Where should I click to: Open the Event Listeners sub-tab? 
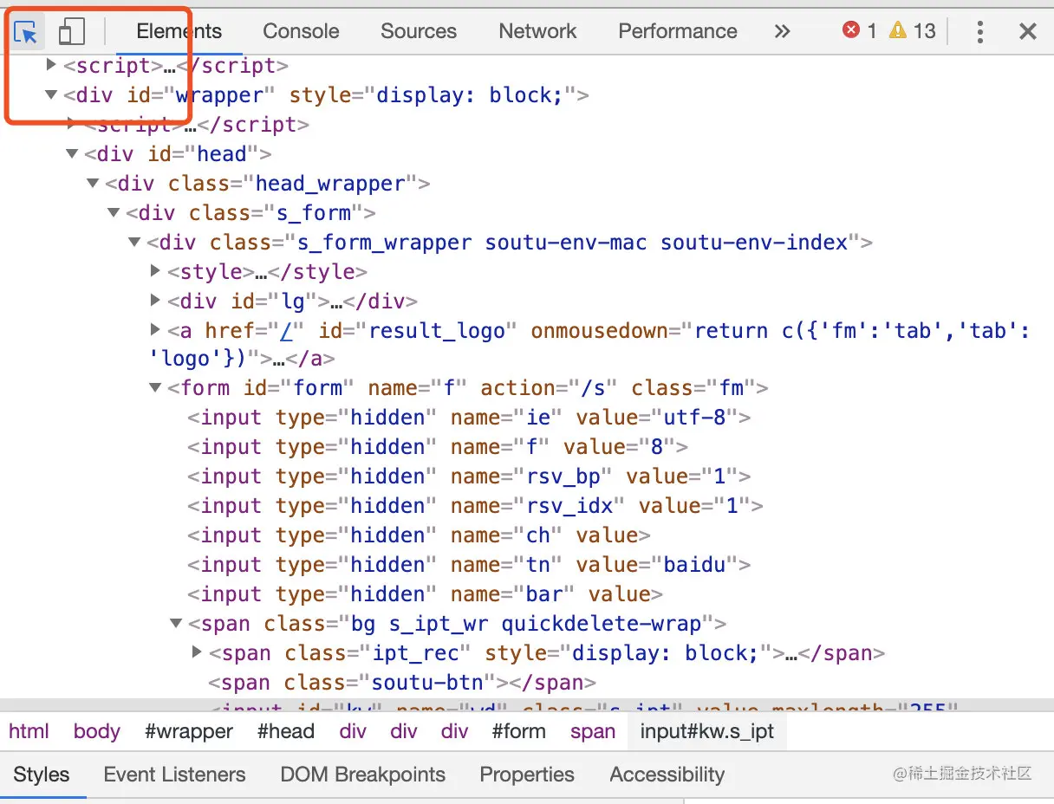click(x=174, y=775)
